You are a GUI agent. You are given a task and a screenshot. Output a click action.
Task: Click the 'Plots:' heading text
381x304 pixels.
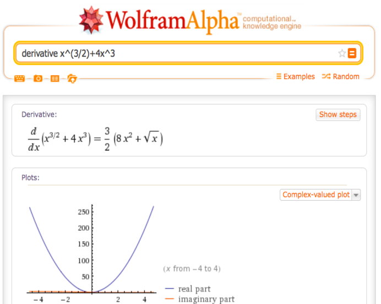(x=30, y=178)
